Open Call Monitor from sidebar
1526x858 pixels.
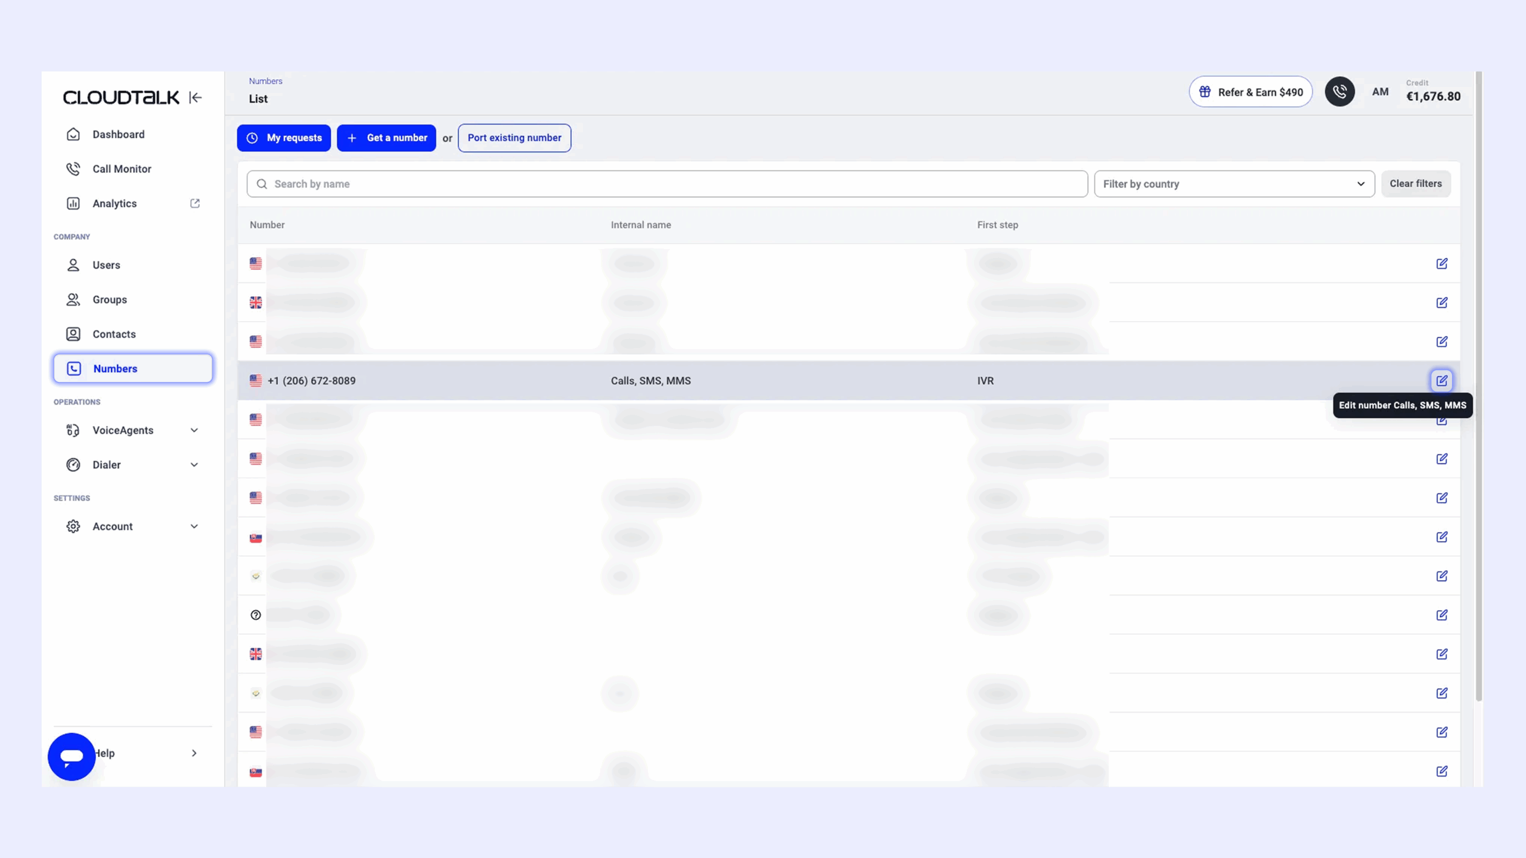click(122, 169)
